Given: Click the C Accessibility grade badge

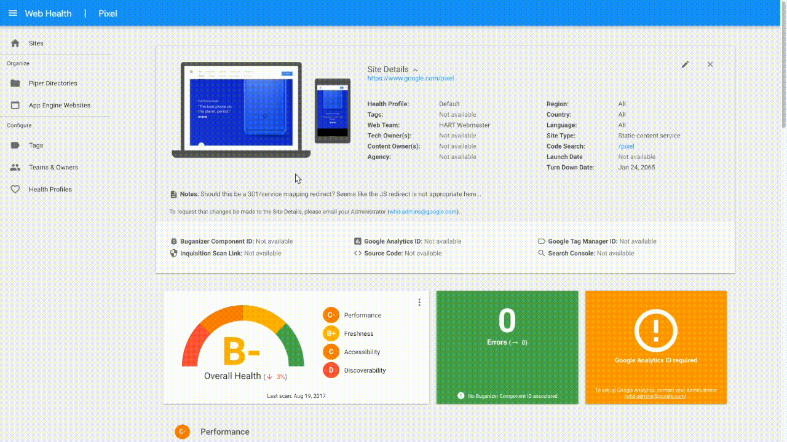Looking at the screenshot, I should pos(331,352).
